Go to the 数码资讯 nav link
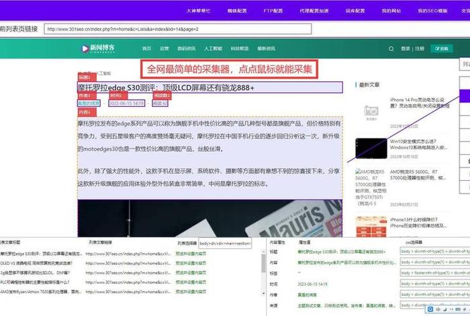This screenshot has width=470, height=316. click(187, 48)
